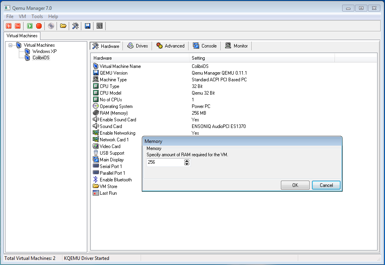Click the 'Power PC' operating system value
The height and width of the screenshot is (265, 385).
pos(201,106)
